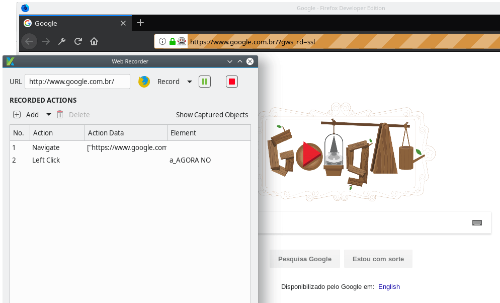The height and width of the screenshot is (303, 500).
Task: Click the Navigate action data URL cell
Action: pos(127,147)
